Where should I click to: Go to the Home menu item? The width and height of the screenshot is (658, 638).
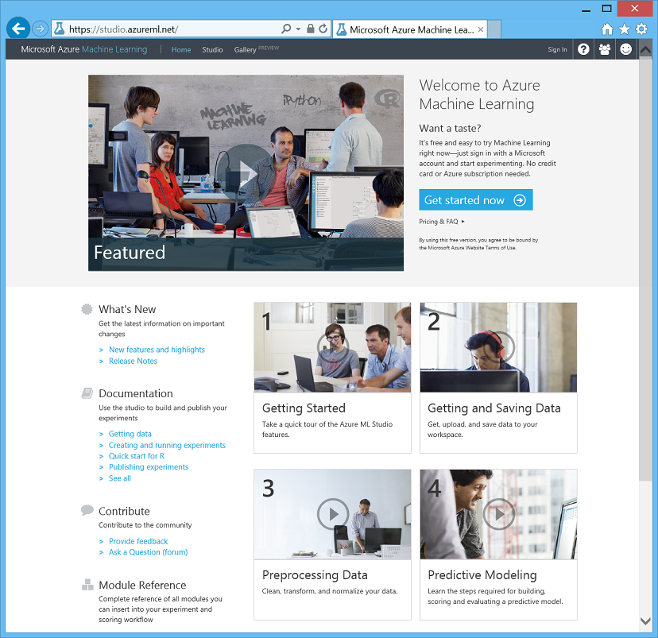tap(181, 50)
